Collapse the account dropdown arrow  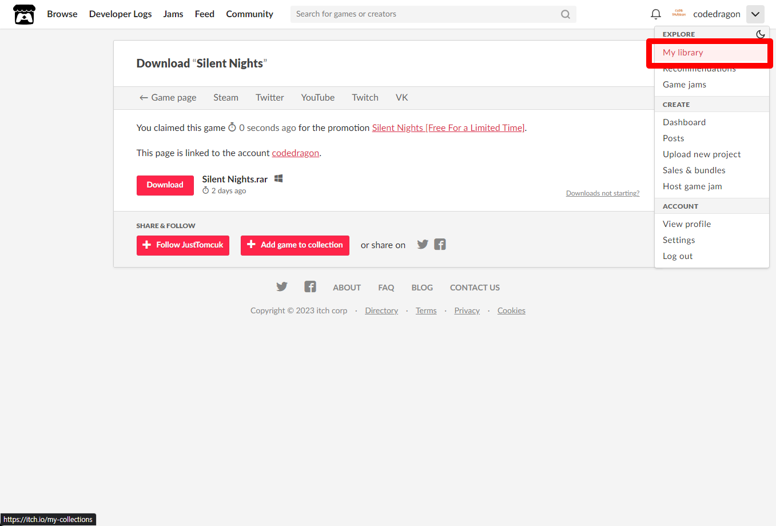click(755, 14)
